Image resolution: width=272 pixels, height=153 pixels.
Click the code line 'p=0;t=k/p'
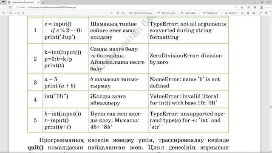point(58,59)
